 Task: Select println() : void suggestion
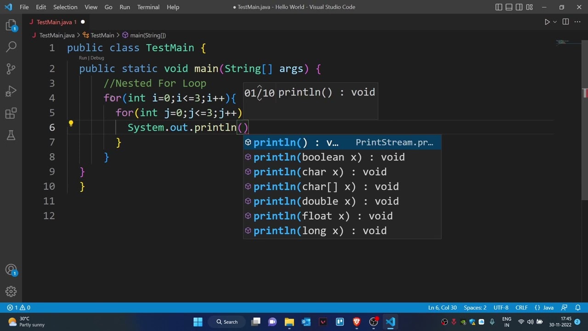pos(342,143)
